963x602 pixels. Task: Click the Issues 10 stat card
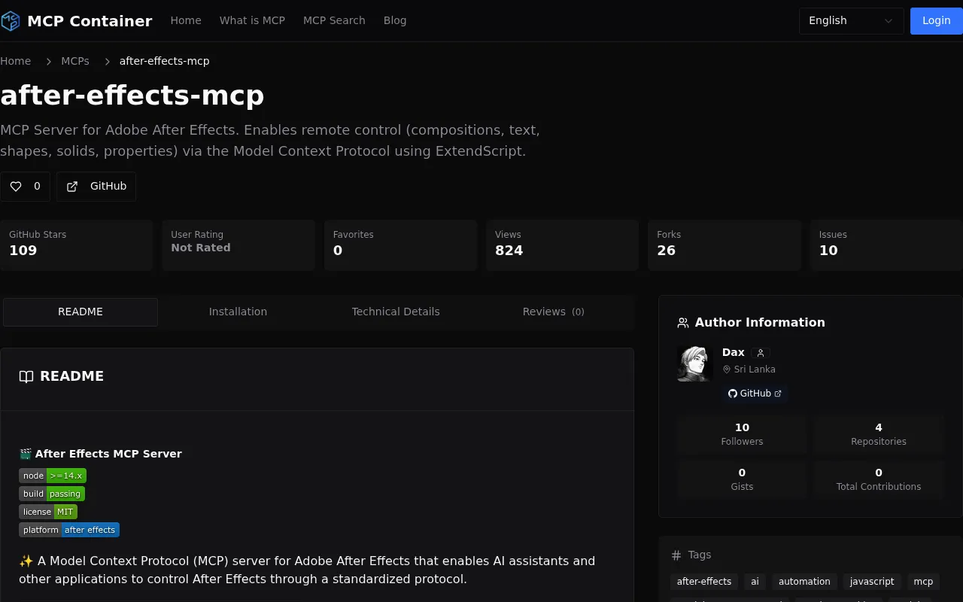point(886,245)
